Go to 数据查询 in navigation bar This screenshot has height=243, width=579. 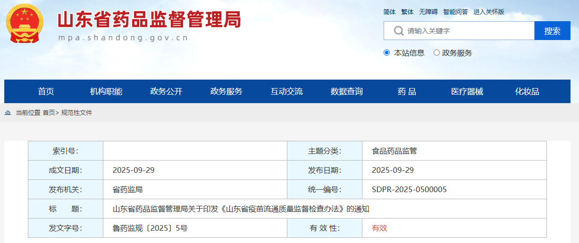[x=347, y=91]
